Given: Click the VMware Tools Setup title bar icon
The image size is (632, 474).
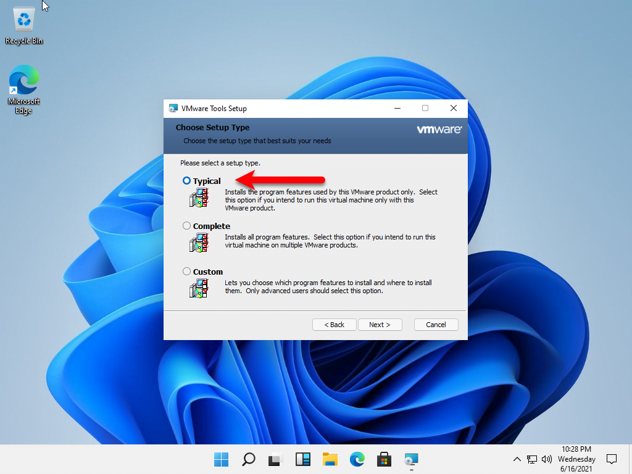Looking at the screenshot, I should 173,109.
